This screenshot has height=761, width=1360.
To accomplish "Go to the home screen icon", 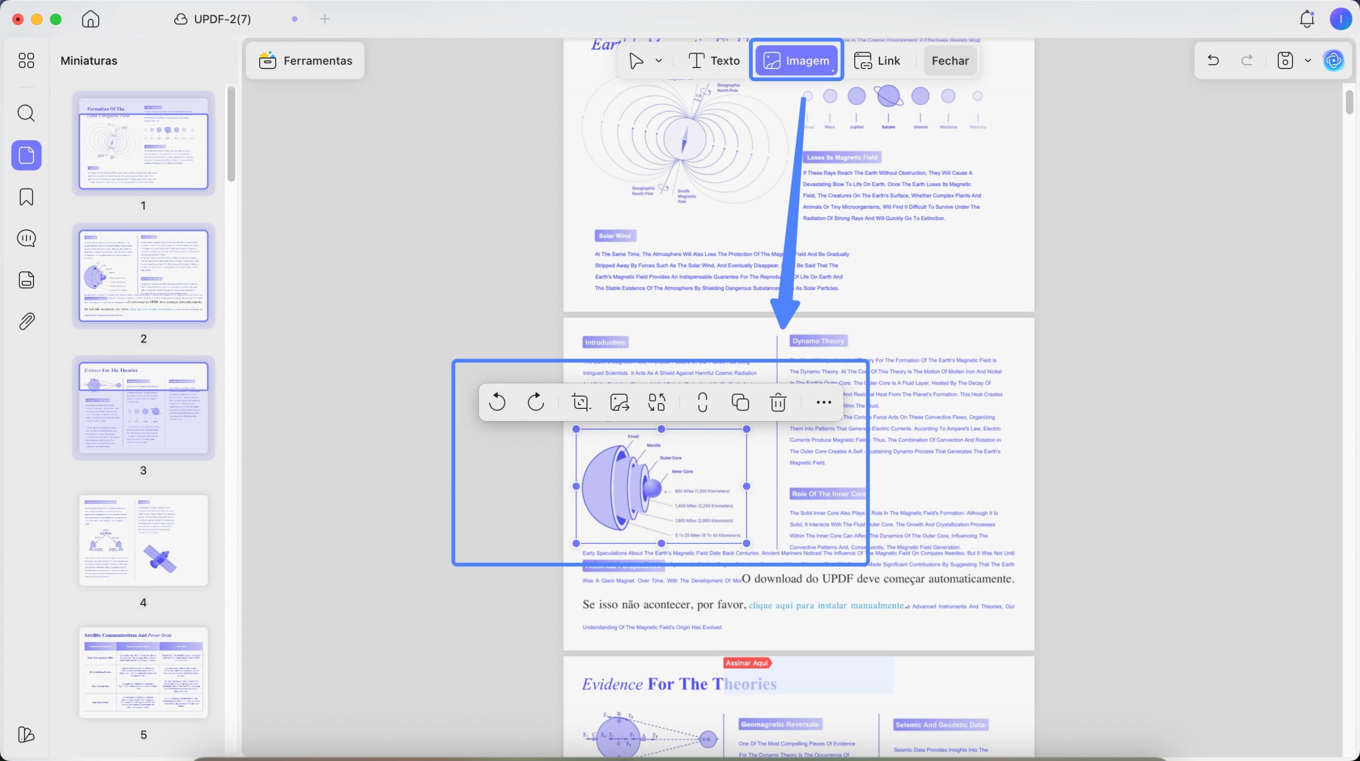I will click(90, 19).
